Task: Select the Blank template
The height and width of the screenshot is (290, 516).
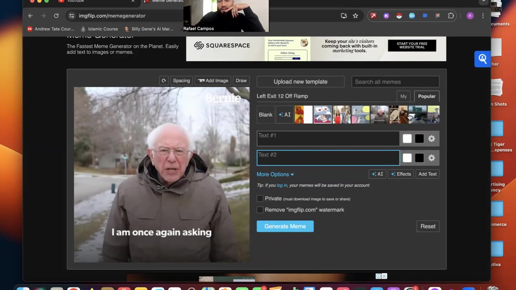Action: (266, 115)
